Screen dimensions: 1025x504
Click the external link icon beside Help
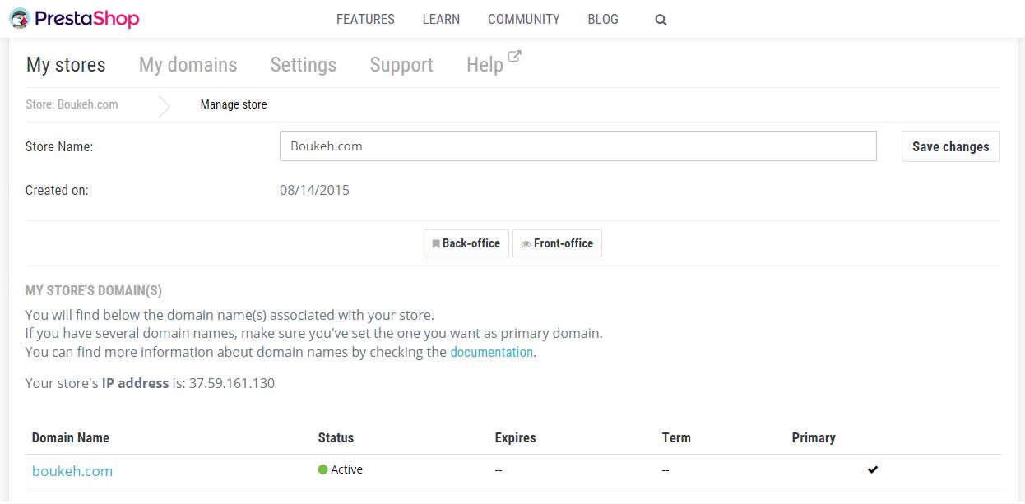click(x=515, y=57)
